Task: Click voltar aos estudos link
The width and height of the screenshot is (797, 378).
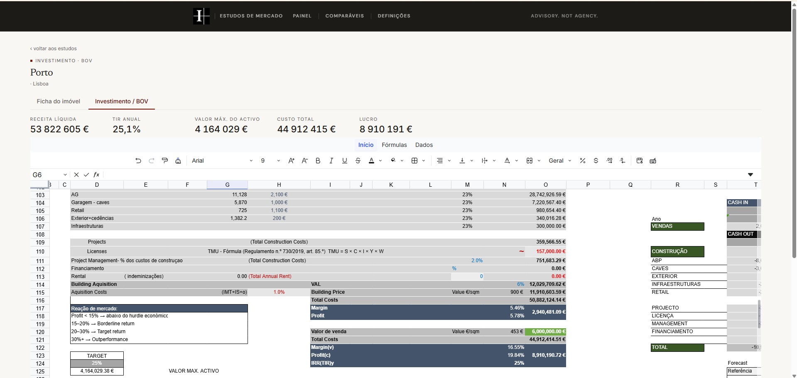Action: [x=54, y=49]
